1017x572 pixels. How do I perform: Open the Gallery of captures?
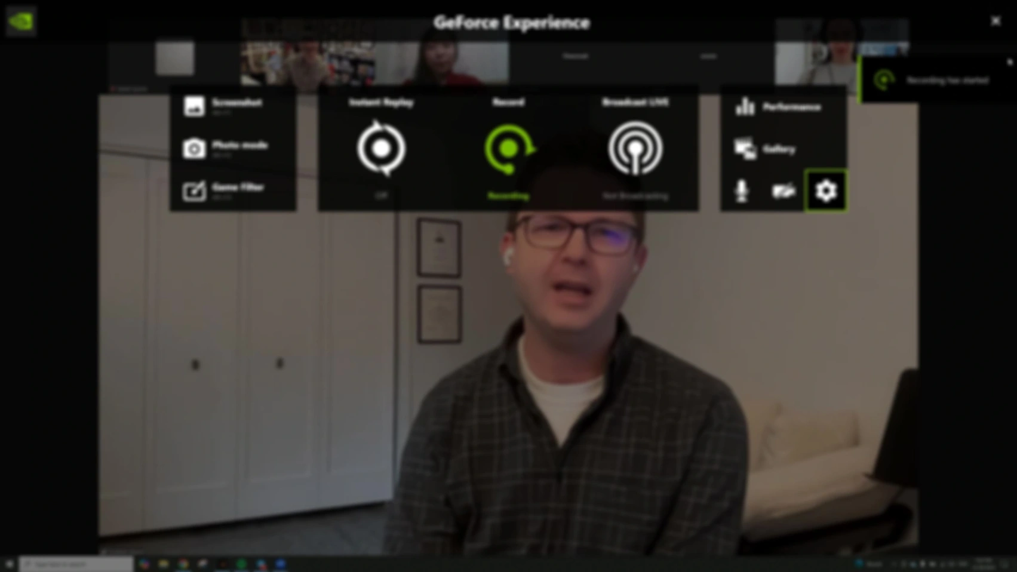tap(766, 149)
